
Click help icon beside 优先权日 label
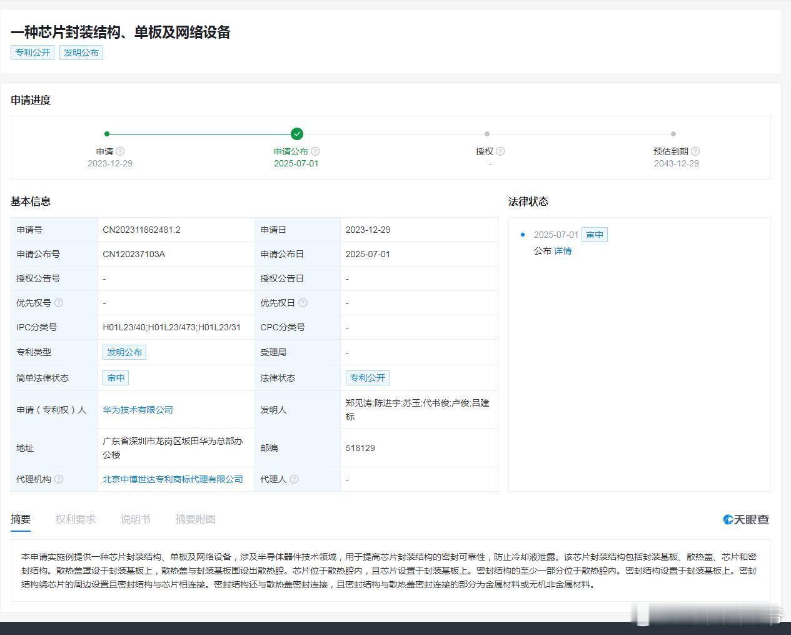303,303
